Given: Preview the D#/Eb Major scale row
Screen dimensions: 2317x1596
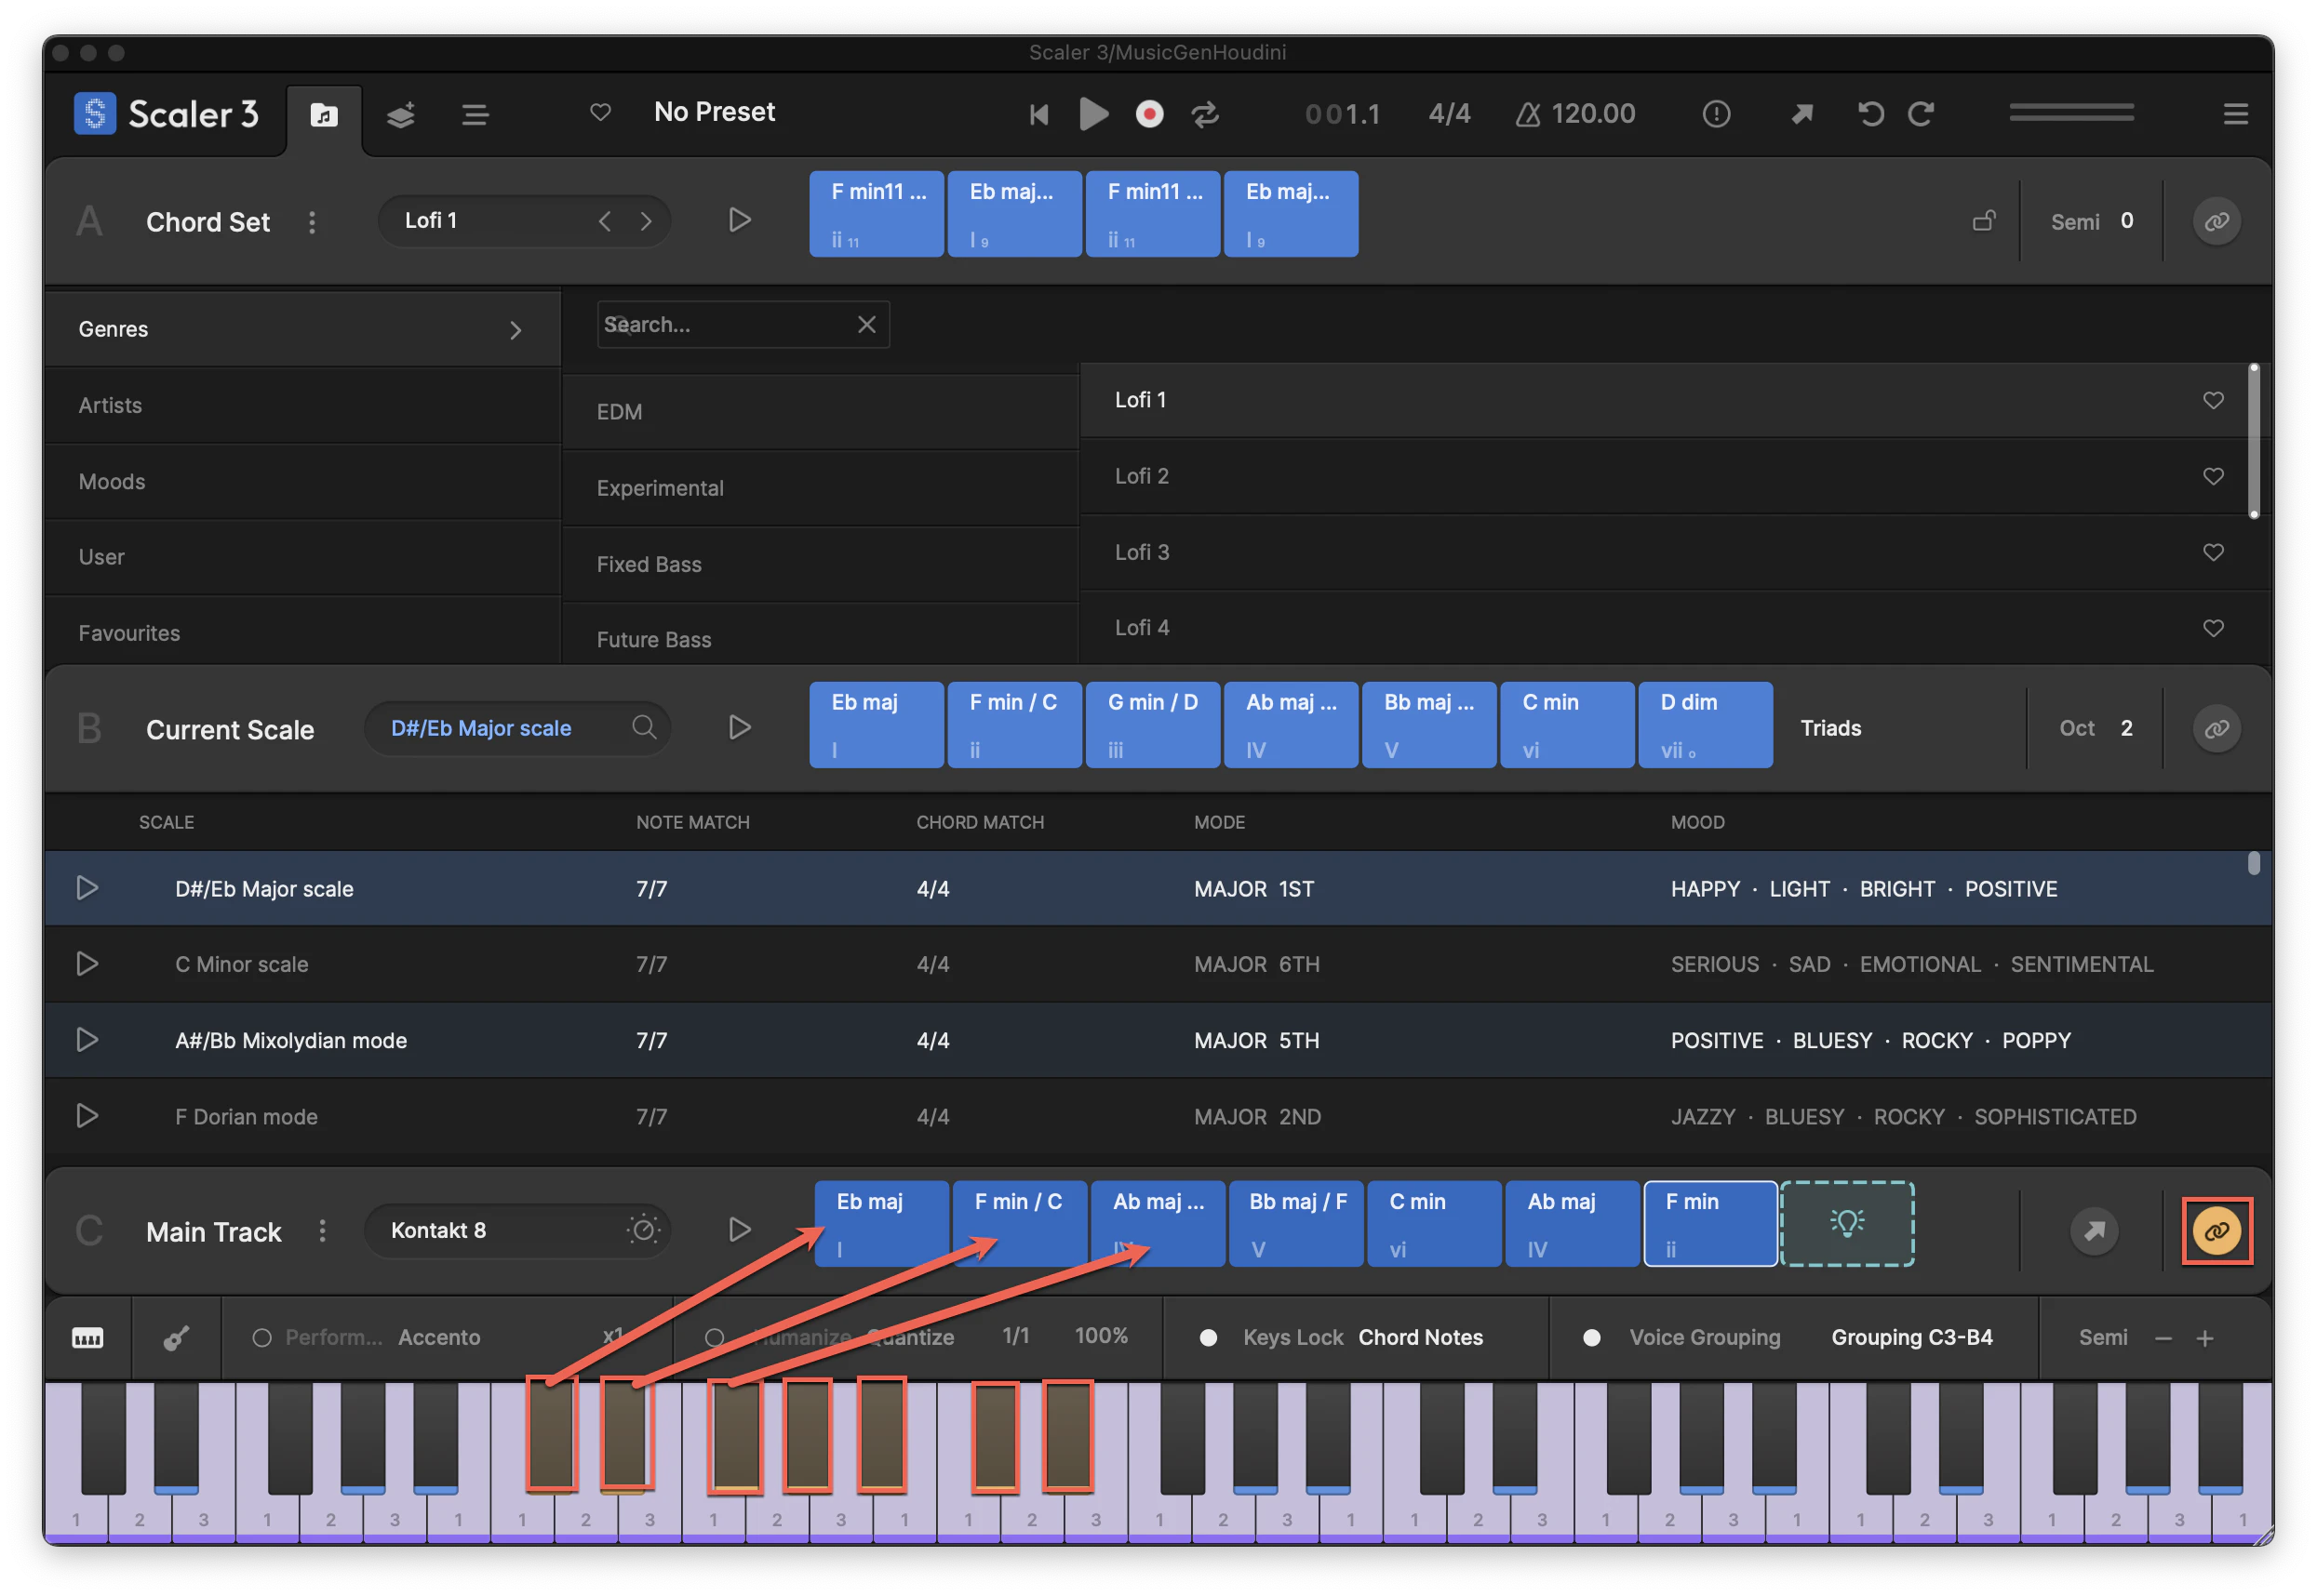Looking at the screenshot, I should (87, 888).
